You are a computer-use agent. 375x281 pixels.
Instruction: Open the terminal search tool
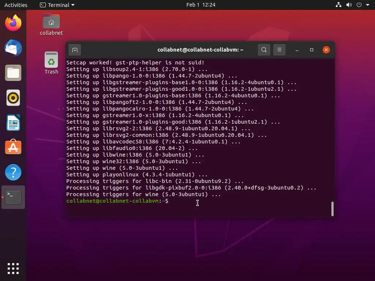click(x=264, y=50)
